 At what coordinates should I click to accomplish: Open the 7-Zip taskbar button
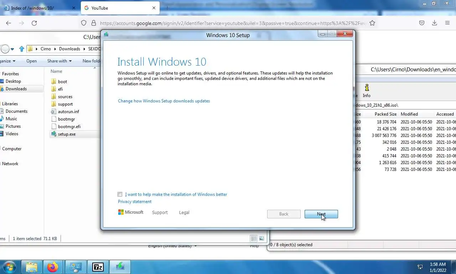(x=98, y=267)
